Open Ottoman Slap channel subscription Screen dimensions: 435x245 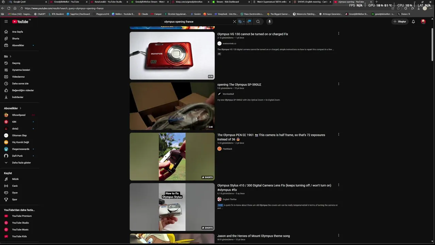pyautogui.click(x=20, y=135)
